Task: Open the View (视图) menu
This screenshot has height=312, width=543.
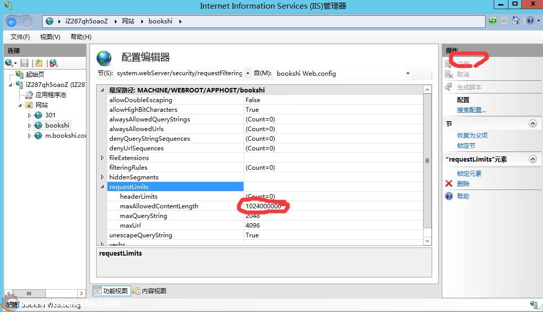Action: coord(50,37)
